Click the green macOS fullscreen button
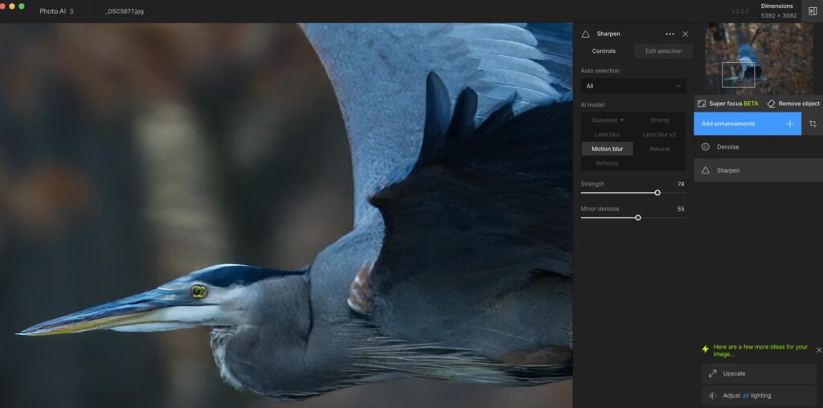The height and width of the screenshot is (408, 823). coord(22,6)
